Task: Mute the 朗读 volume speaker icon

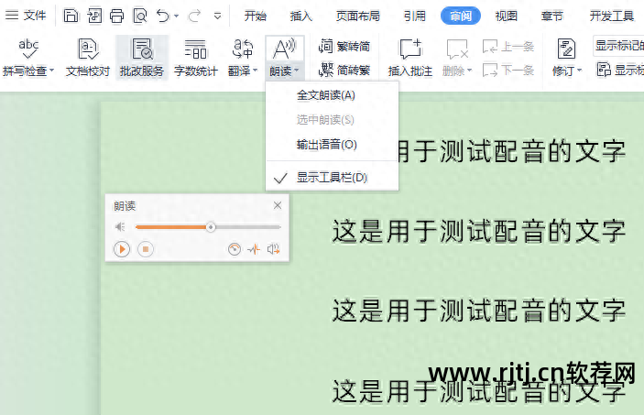Action: pos(120,227)
